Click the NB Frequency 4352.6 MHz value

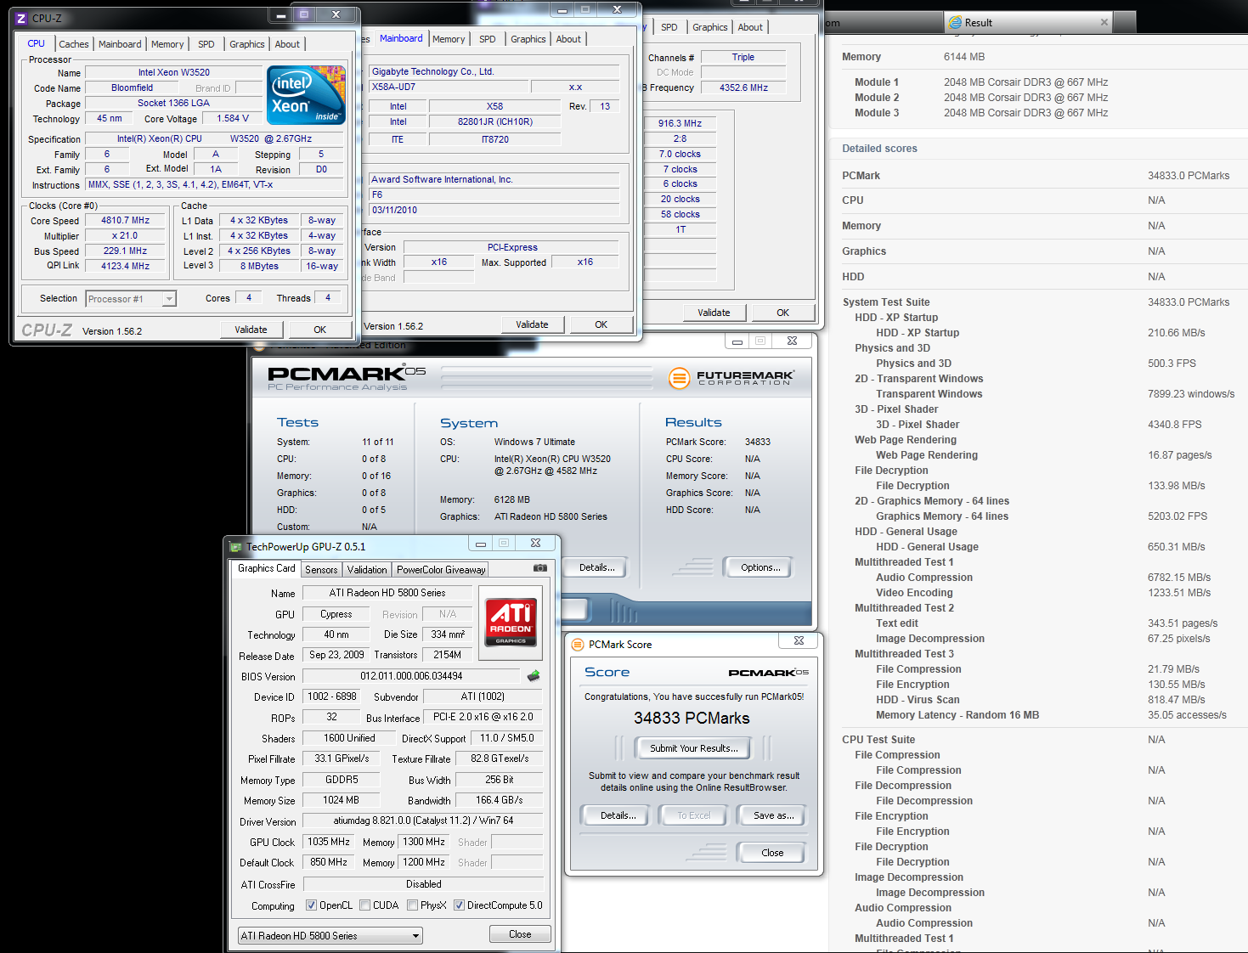743,87
